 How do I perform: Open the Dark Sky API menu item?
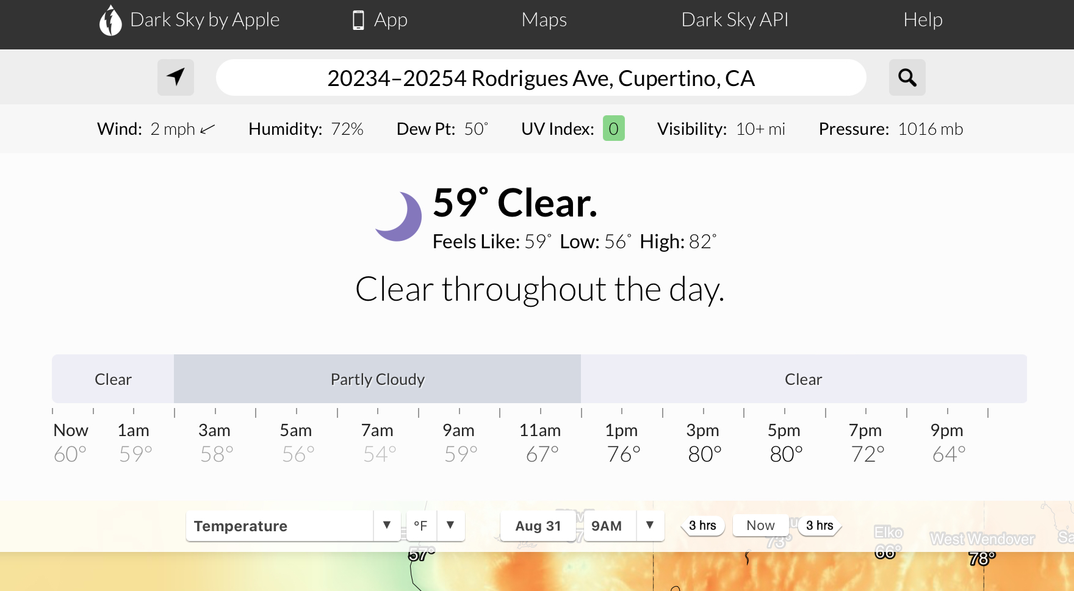click(x=735, y=20)
